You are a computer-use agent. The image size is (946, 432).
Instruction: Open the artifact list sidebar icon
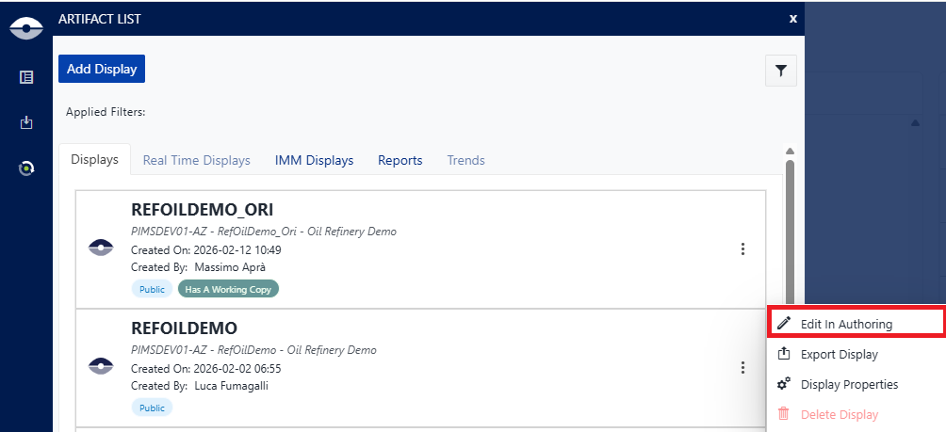point(26,77)
